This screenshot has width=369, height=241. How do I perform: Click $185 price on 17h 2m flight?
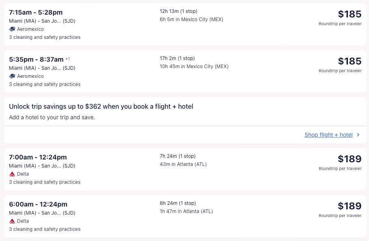coord(350,61)
